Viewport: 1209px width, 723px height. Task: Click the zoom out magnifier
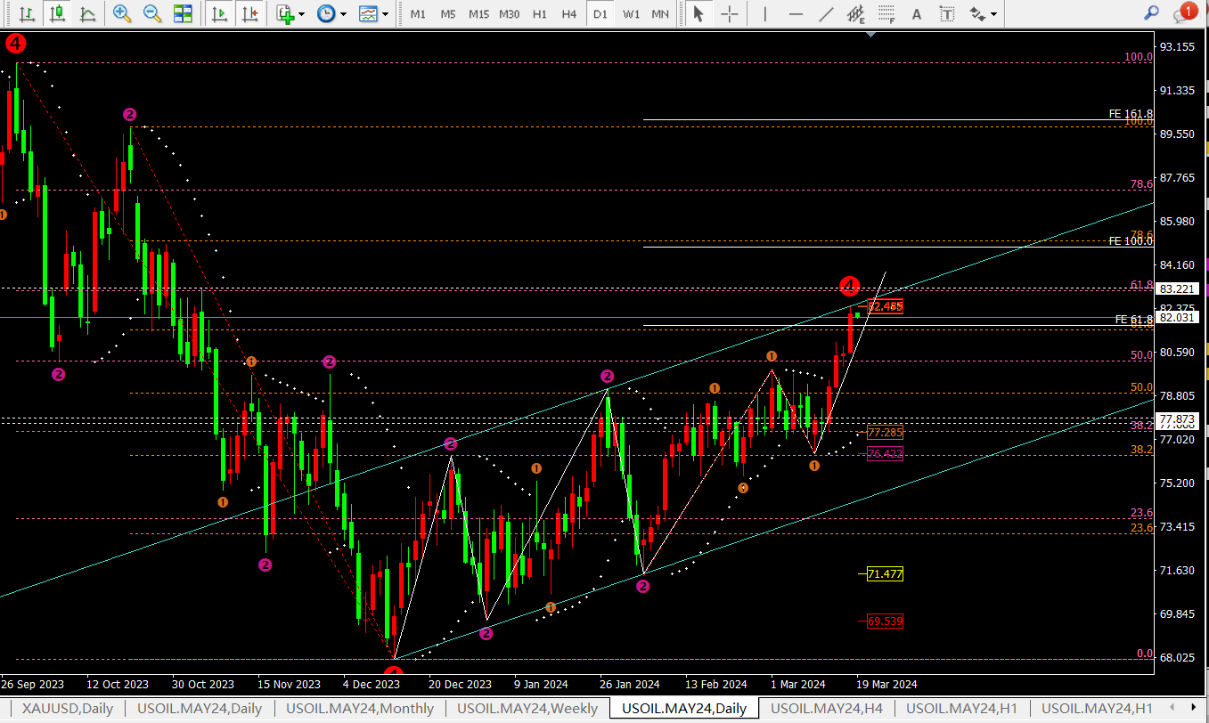(152, 13)
